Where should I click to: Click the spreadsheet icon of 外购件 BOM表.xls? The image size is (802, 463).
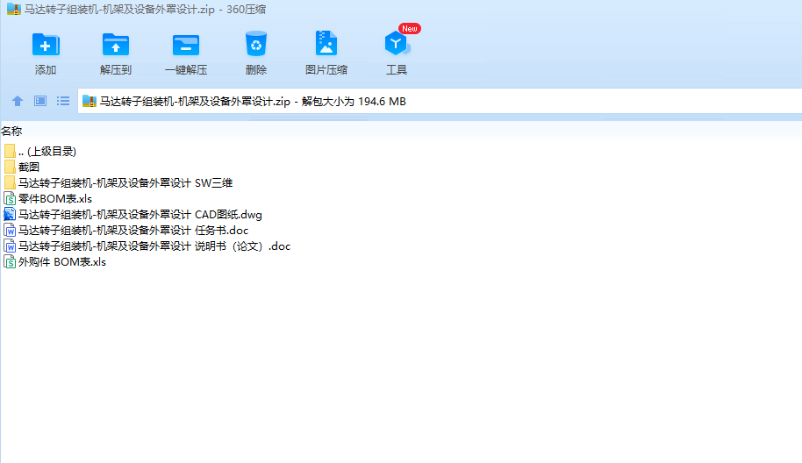pyautogui.click(x=10, y=262)
